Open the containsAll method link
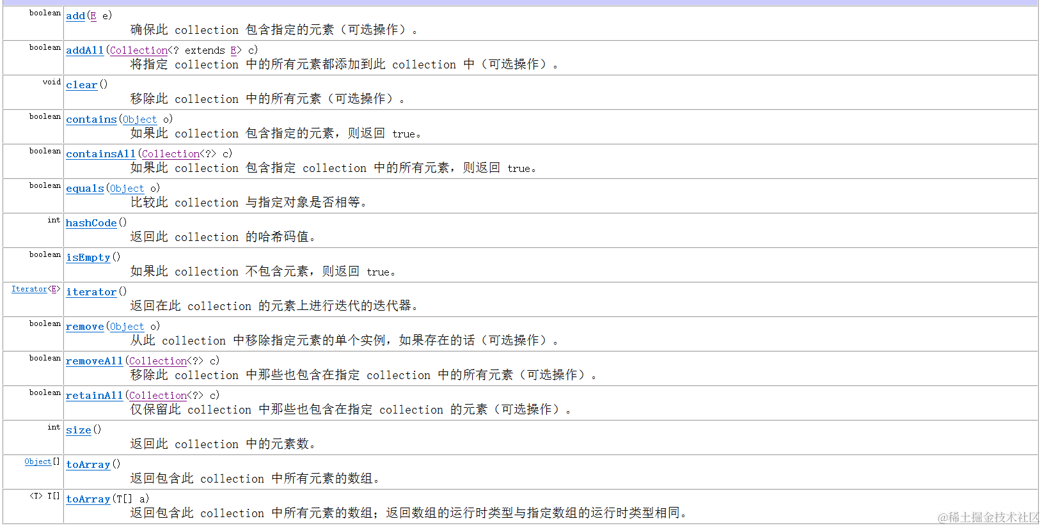Screen dimensions: 1044x528 (x=101, y=154)
